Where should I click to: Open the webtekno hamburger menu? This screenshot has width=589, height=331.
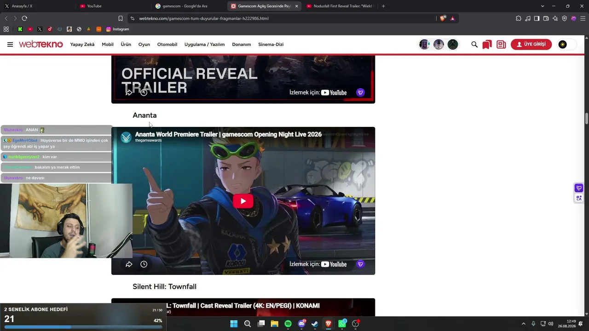[x=10, y=45]
